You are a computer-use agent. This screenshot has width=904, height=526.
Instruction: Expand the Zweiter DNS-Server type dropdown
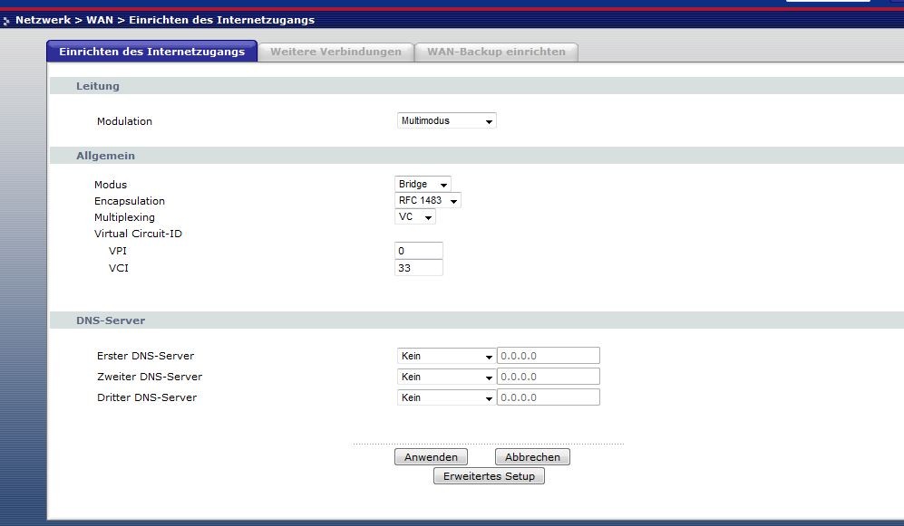tap(446, 377)
